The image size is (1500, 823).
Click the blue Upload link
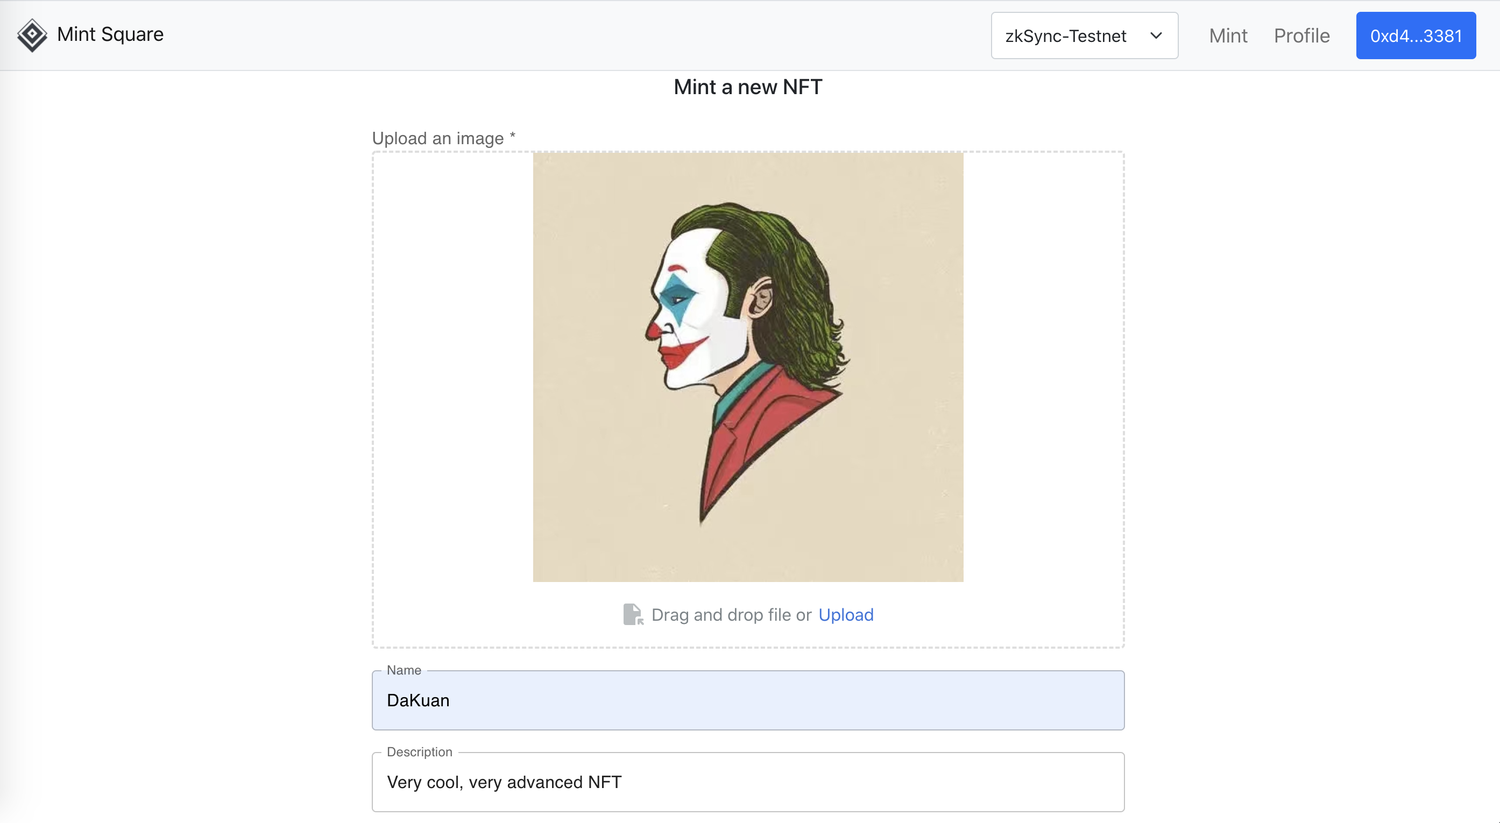click(x=845, y=615)
